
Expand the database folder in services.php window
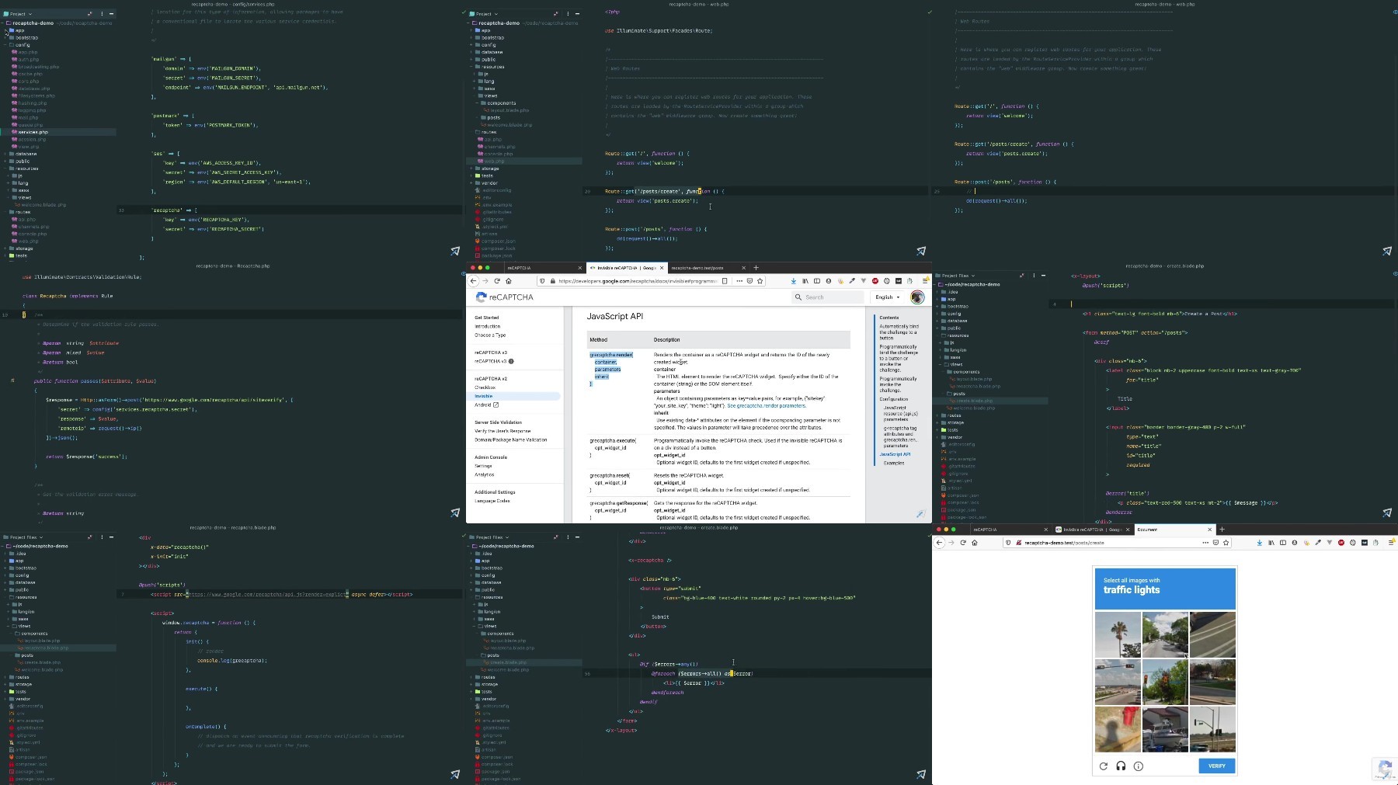(7, 154)
